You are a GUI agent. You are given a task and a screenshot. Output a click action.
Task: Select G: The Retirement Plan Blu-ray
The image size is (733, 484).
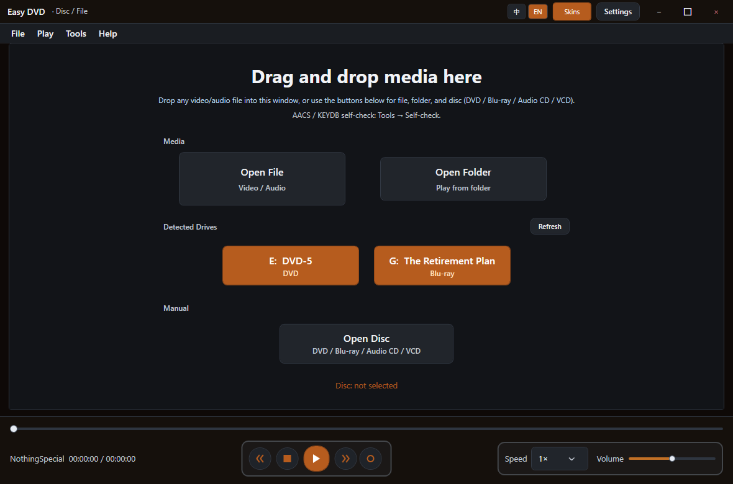(x=442, y=266)
